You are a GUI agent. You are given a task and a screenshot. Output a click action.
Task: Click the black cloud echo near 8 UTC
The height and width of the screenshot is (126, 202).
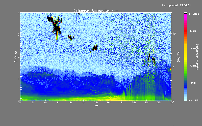click(70, 37)
